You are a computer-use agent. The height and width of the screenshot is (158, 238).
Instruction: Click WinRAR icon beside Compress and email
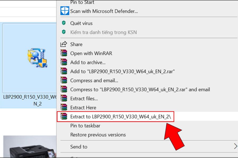(64, 80)
